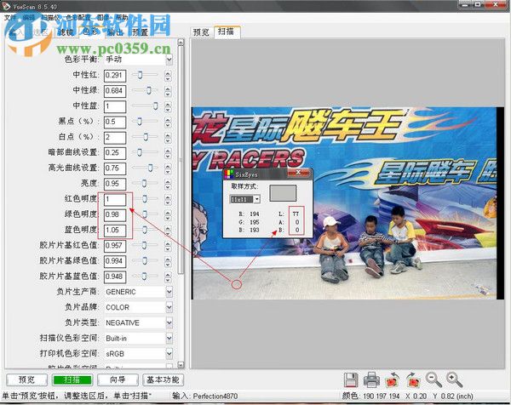The height and width of the screenshot is (405, 511).
Task: Click the 绿色明度 value field 0.98
Action: [115, 214]
